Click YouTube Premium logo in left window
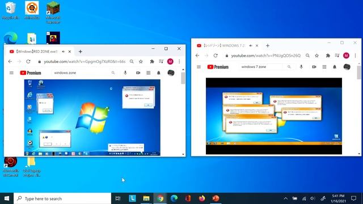 coord(30,73)
